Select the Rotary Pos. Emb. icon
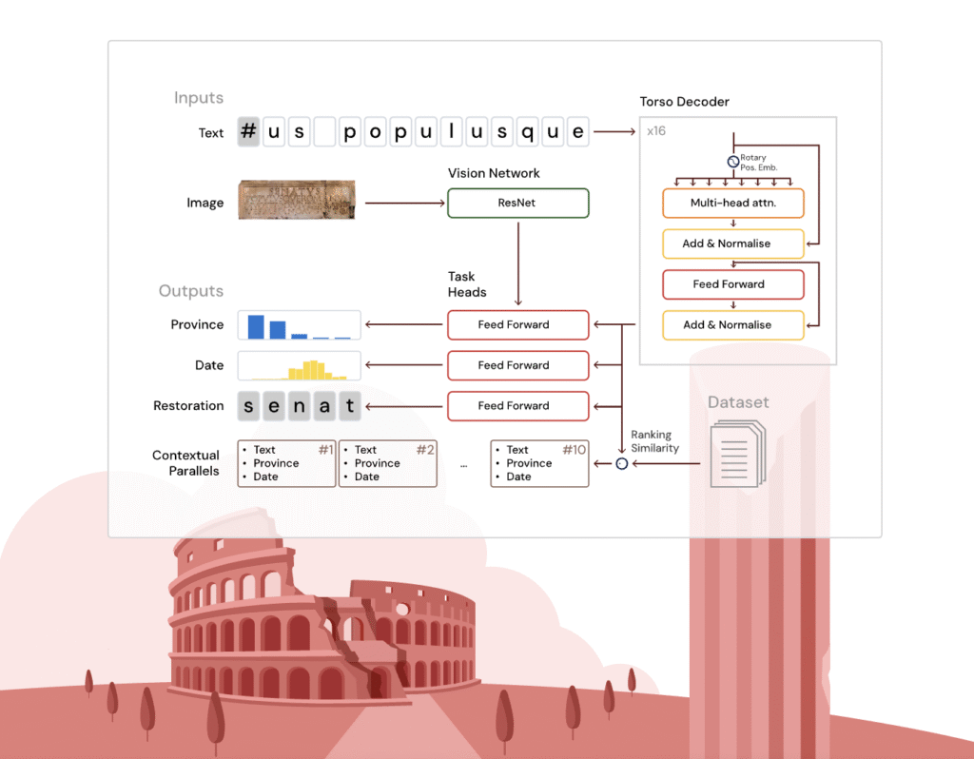 [732, 161]
